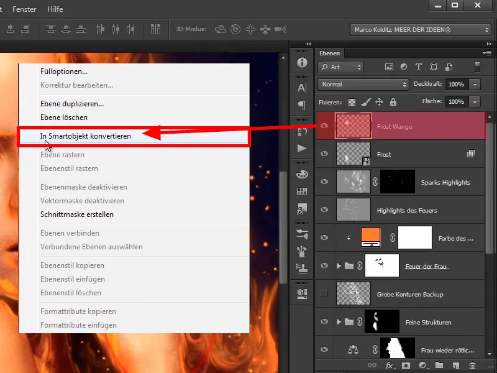Choose Schnittmaske erstellen from context menu

point(76,214)
